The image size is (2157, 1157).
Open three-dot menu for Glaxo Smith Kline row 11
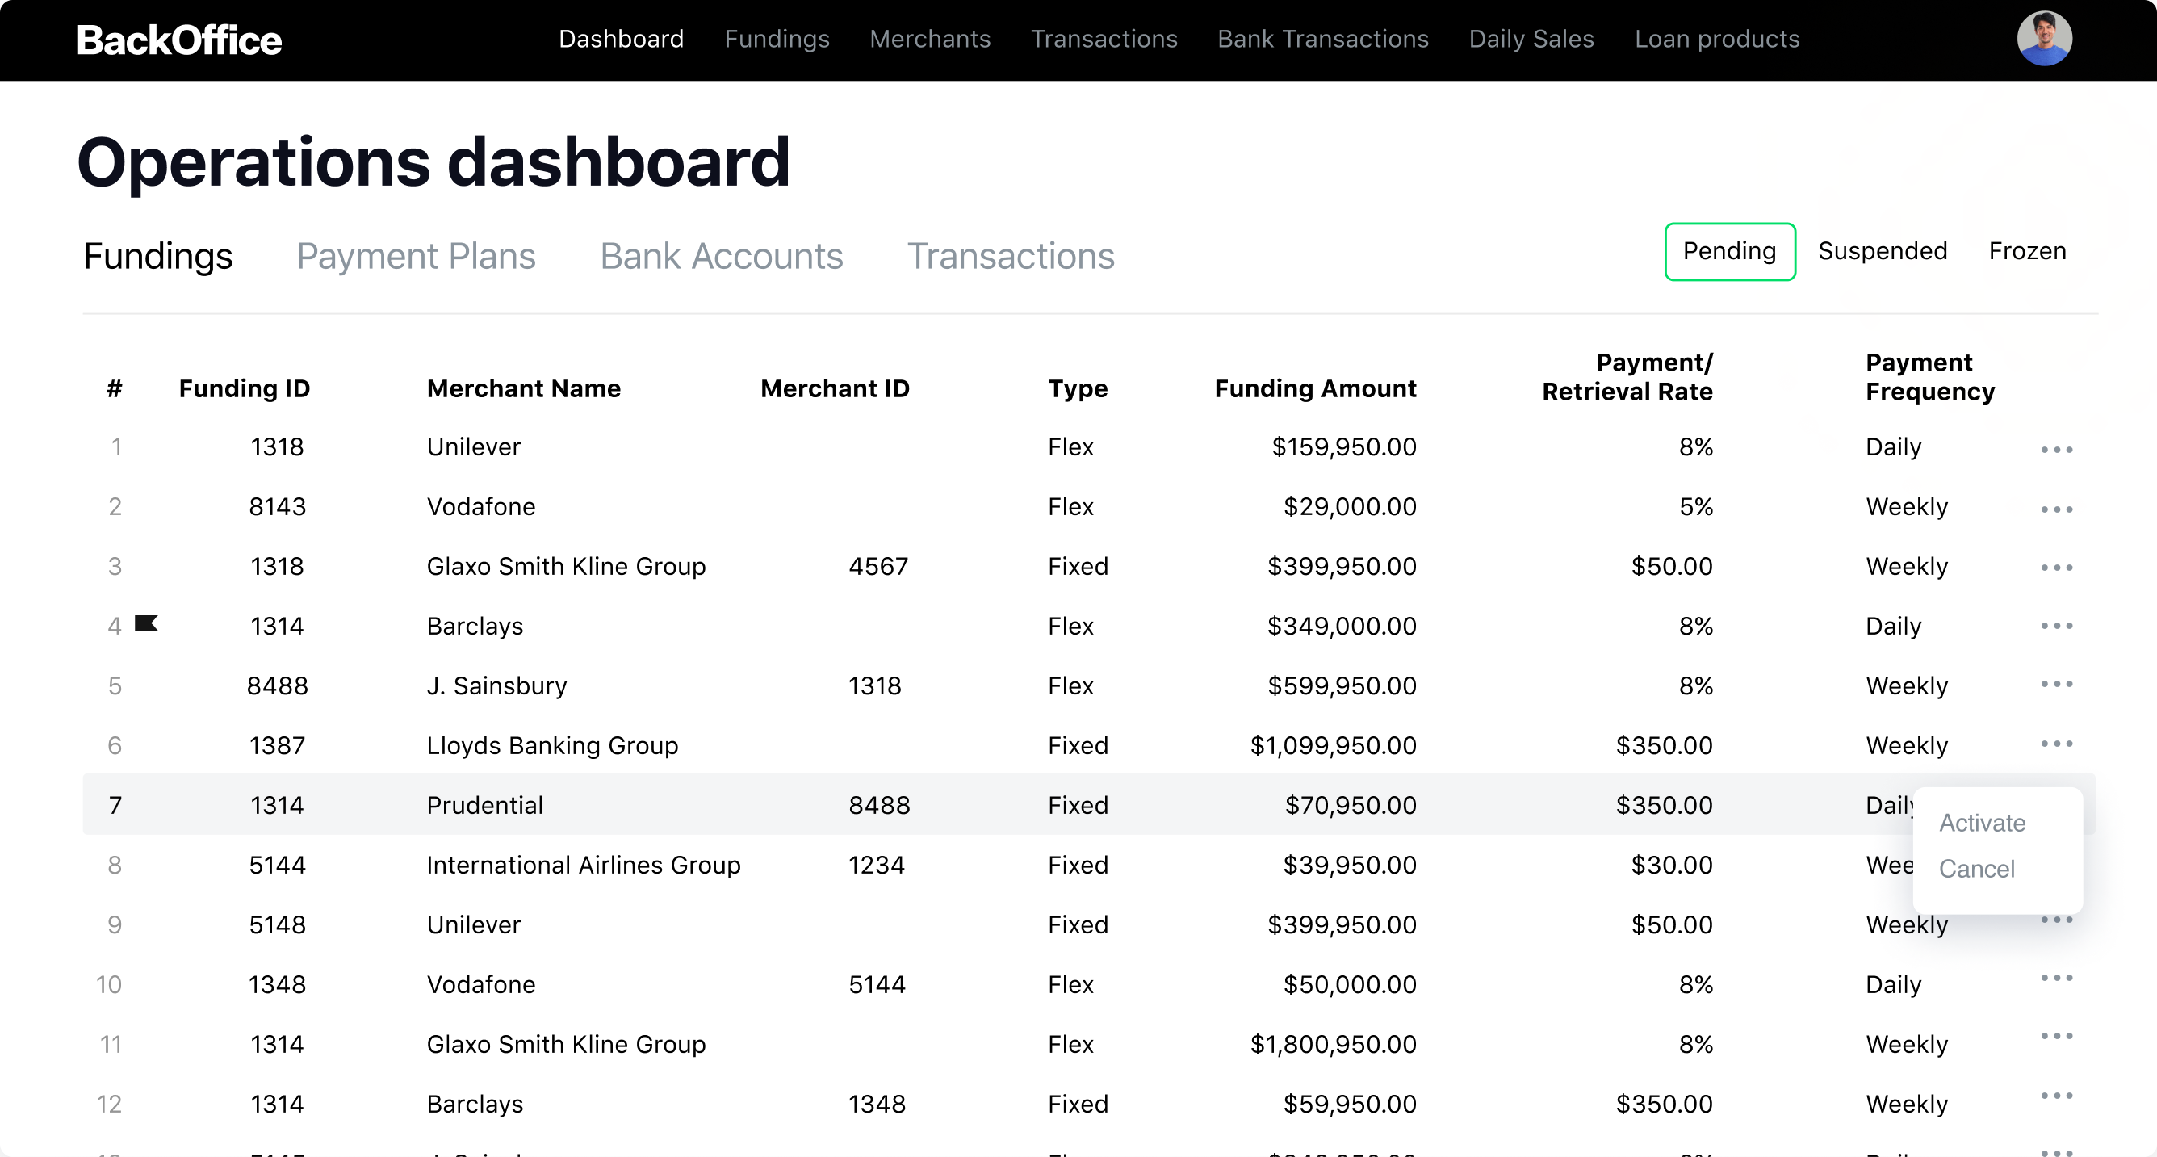[x=2057, y=1037]
